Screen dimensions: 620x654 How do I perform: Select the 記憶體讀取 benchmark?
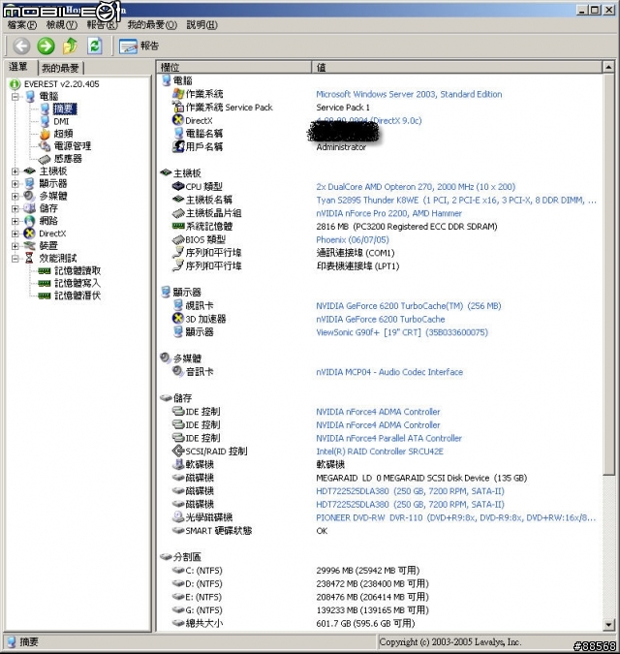coord(77,271)
